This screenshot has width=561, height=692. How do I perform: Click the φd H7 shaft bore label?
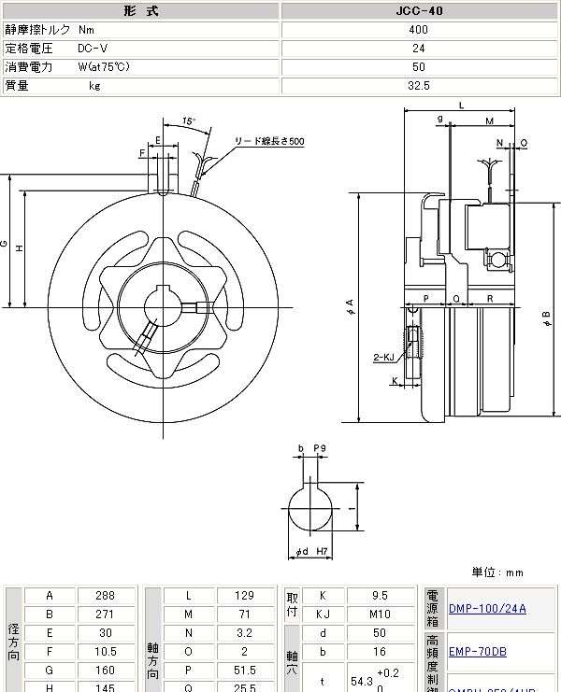coord(311,553)
